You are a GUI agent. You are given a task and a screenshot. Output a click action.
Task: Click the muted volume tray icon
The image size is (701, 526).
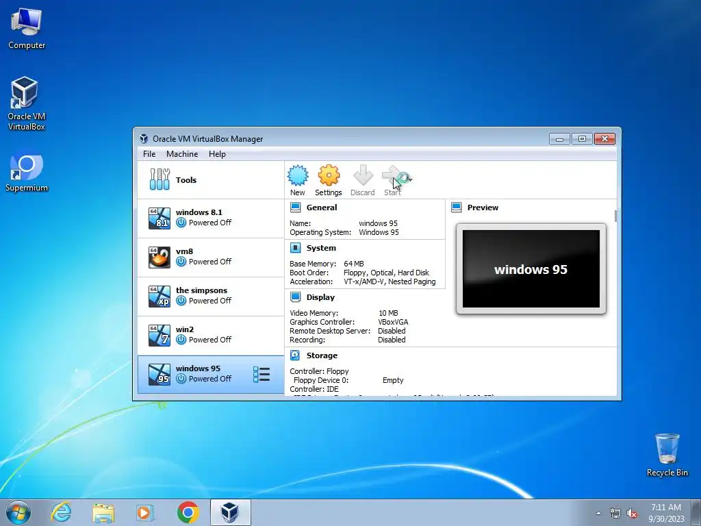click(x=632, y=513)
